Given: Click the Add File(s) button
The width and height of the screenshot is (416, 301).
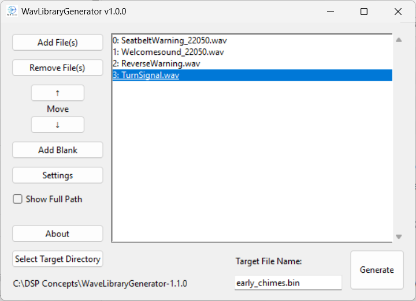Looking at the screenshot, I should coord(58,43).
